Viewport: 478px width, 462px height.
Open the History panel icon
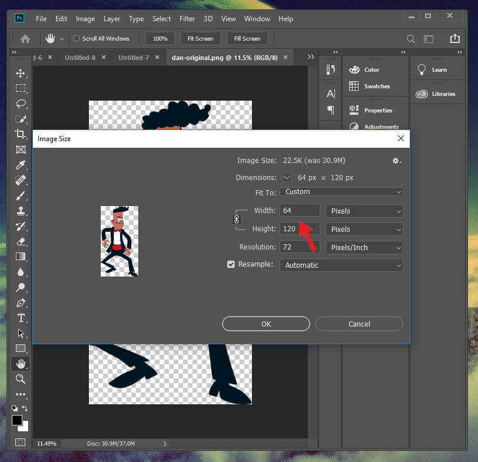point(330,70)
